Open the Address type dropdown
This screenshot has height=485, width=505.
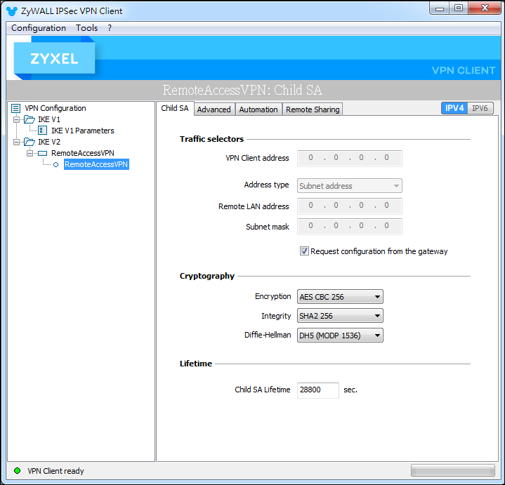pyautogui.click(x=350, y=186)
